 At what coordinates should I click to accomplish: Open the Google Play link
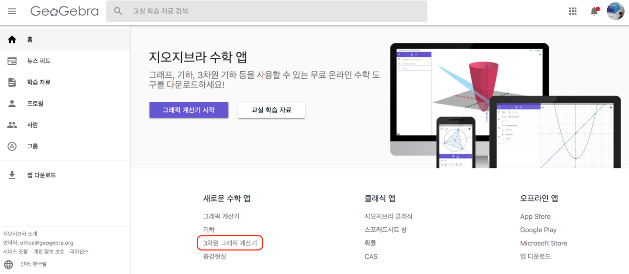click(x=538, y=230)
